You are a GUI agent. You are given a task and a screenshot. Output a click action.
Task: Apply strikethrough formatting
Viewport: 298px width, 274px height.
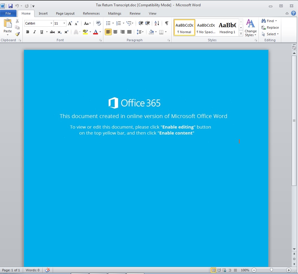[52, 32]
